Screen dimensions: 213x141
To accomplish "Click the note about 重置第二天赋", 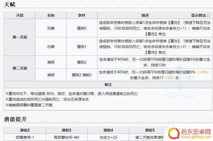I will [29, 105].
